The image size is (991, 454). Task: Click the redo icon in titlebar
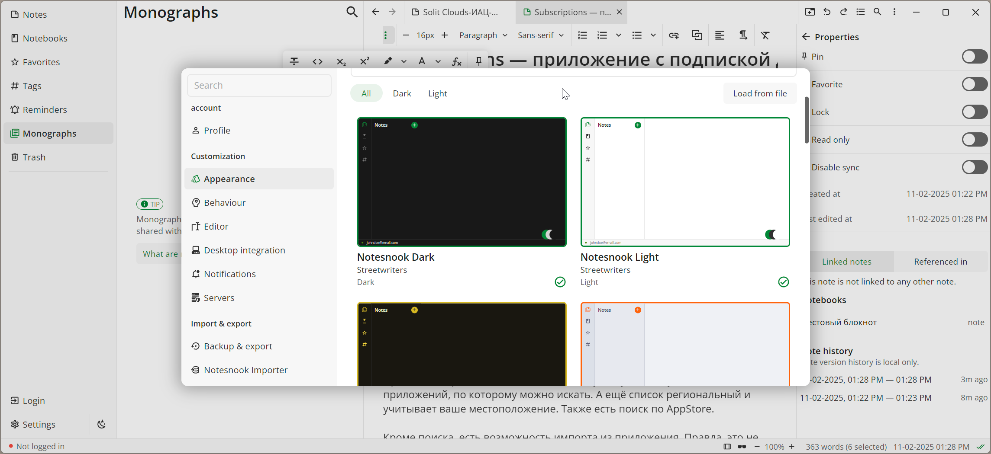844,12
